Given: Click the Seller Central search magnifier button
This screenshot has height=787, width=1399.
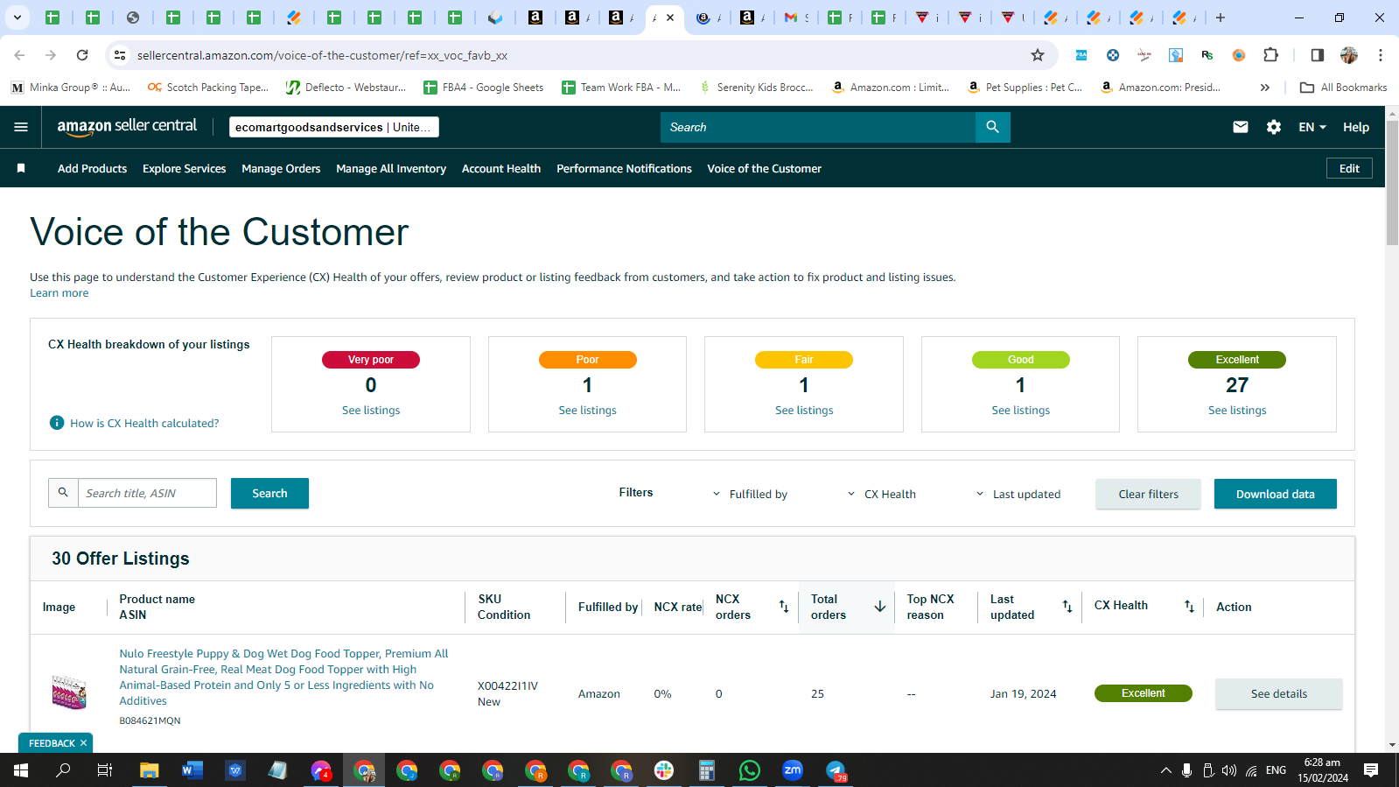Looking at the screenshot, I should [x=992, y=127].
